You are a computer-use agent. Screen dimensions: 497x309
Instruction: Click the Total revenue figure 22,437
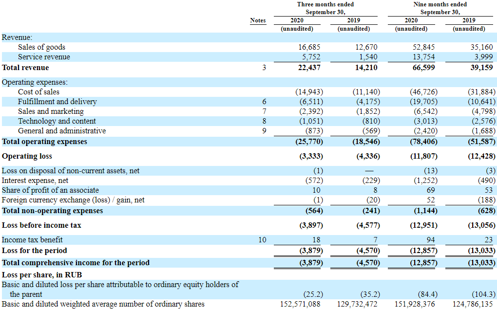point(309,68)
